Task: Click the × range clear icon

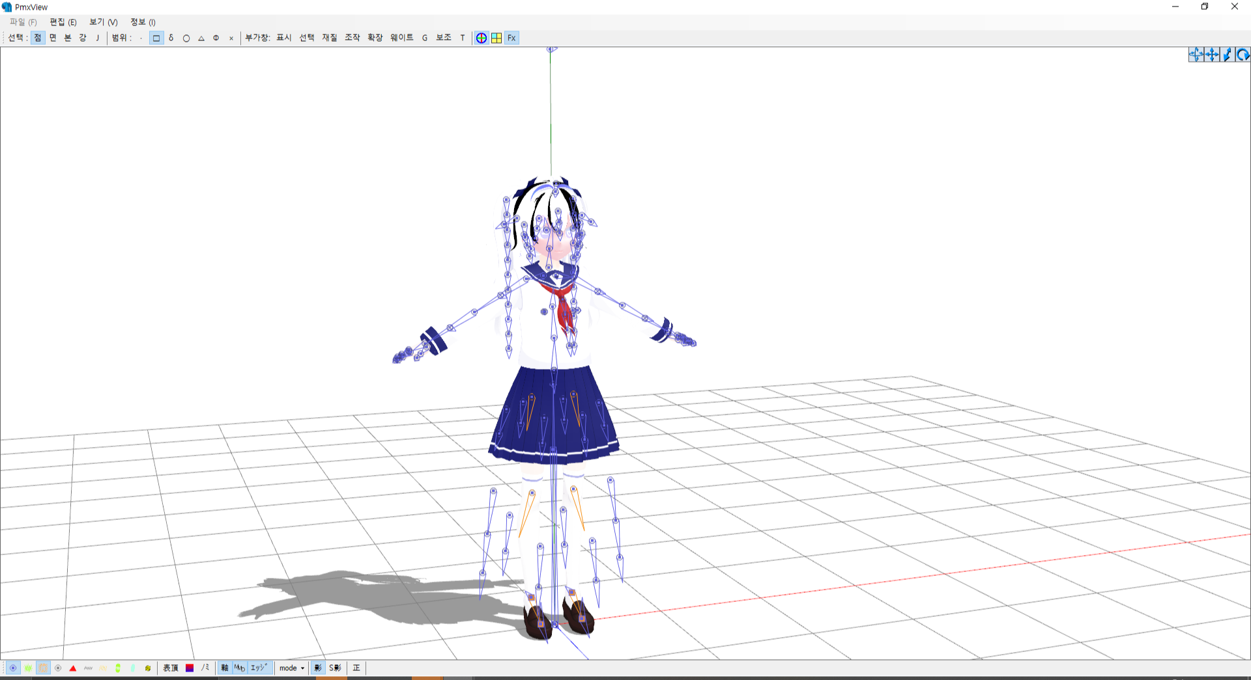Action: (x=231, y=38)
